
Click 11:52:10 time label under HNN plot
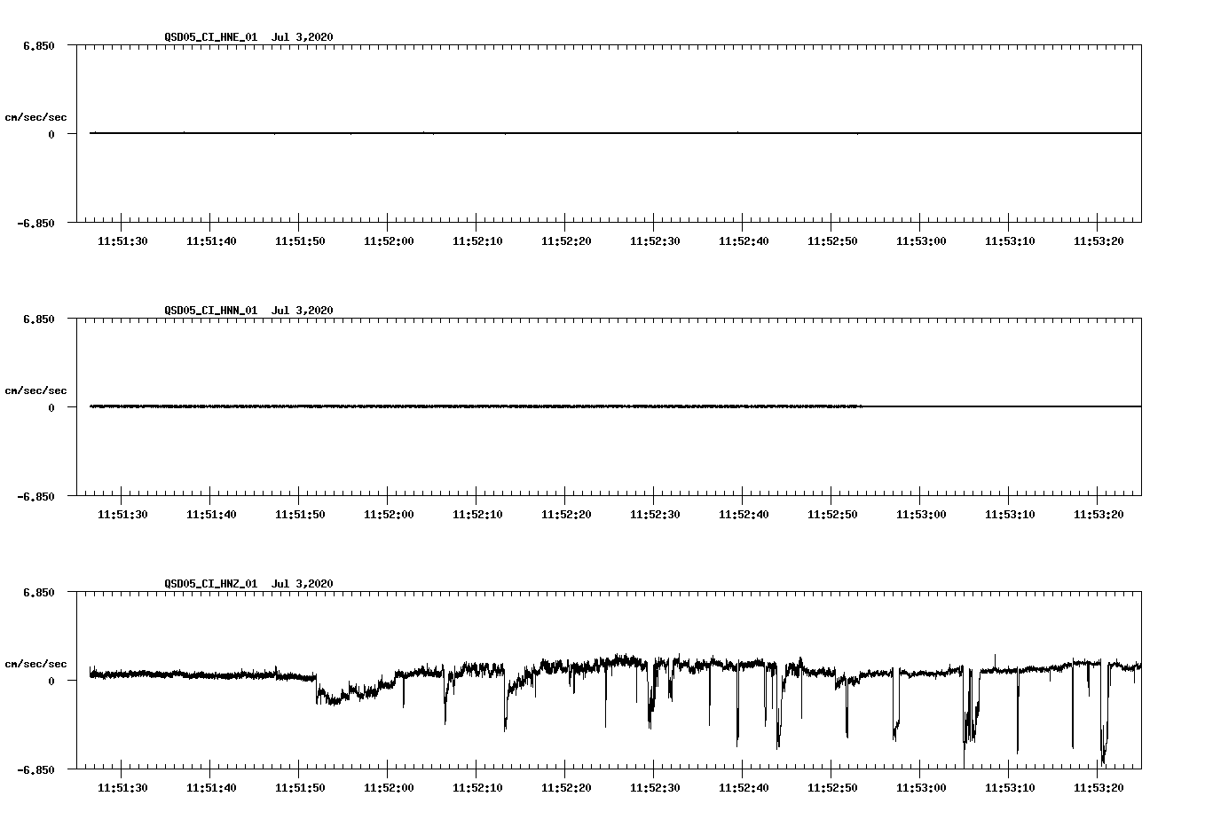coord(477,515)
